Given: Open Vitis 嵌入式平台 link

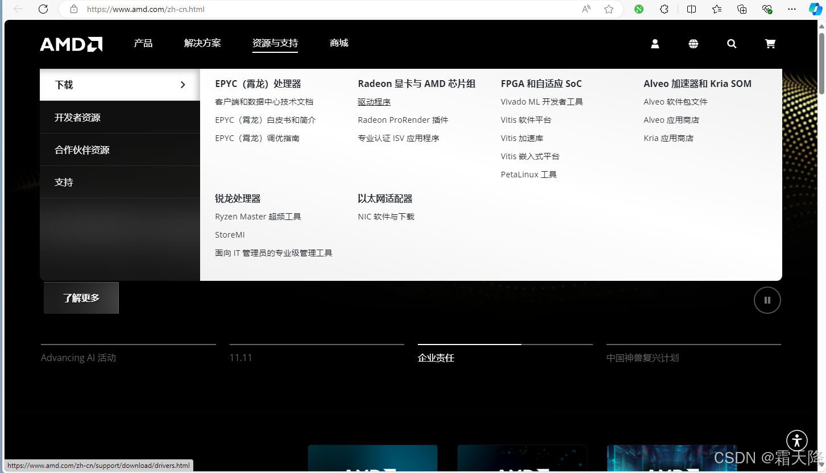Looking at the screenshot, I should (530, 156).
